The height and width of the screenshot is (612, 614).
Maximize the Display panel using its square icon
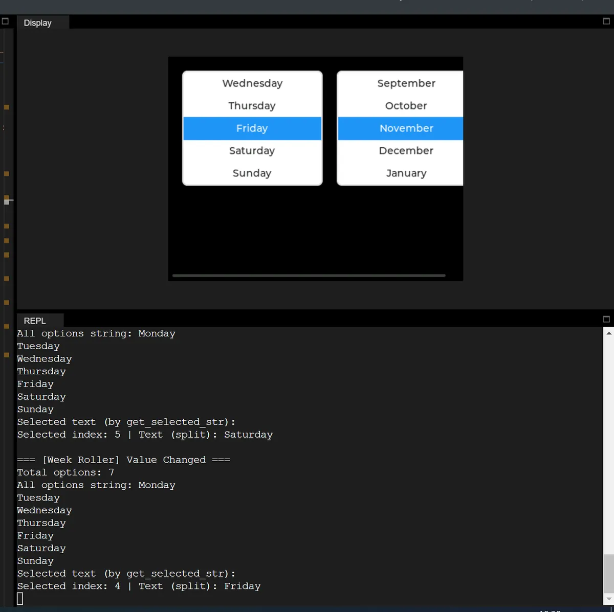click(x=606, y=21)
